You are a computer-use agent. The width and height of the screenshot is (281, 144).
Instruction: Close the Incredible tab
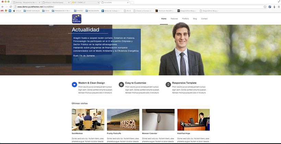tap(128, 2)
